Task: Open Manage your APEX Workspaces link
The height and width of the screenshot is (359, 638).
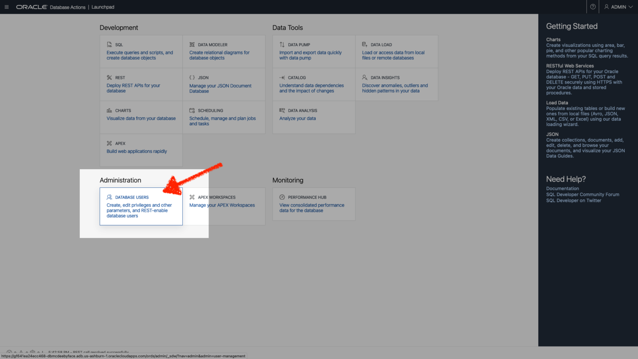Action: (x=222, y=205)
